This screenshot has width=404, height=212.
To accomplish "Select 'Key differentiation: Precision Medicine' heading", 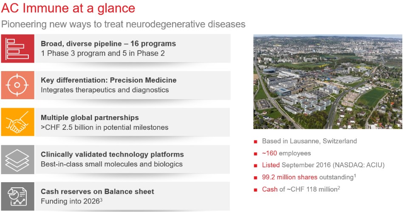I will [108, 80].
